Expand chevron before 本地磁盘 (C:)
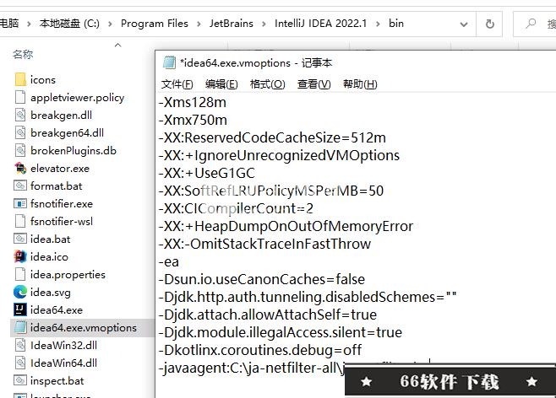 29,24
